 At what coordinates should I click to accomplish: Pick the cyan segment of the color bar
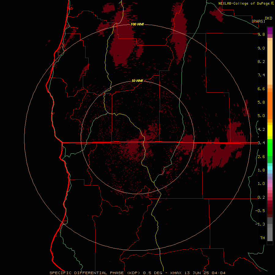[270, 168]
